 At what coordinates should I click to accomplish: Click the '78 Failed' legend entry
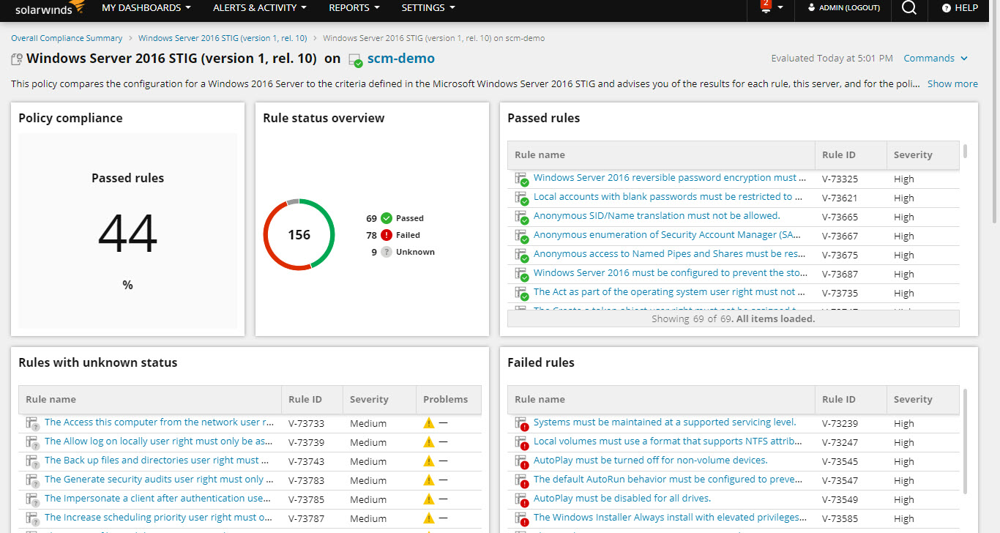click(393, 235)
